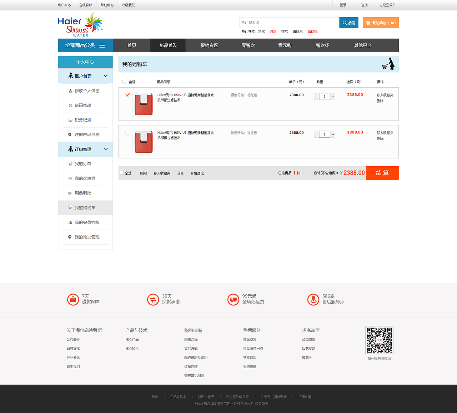The width and height of the screenshot is (457, 413).
Task: Click the 30天换货承诺 exchange icon
Action: (x=153, y=299)
